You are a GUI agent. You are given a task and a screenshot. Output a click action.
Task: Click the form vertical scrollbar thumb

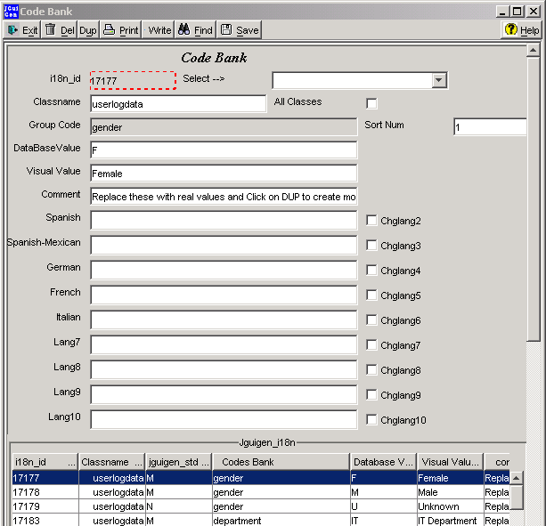pyautogui.click(x=533, y=199)
